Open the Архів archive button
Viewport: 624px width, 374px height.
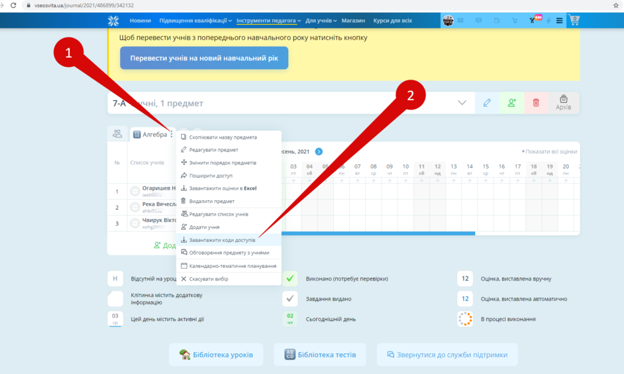[x=563, y=103]
